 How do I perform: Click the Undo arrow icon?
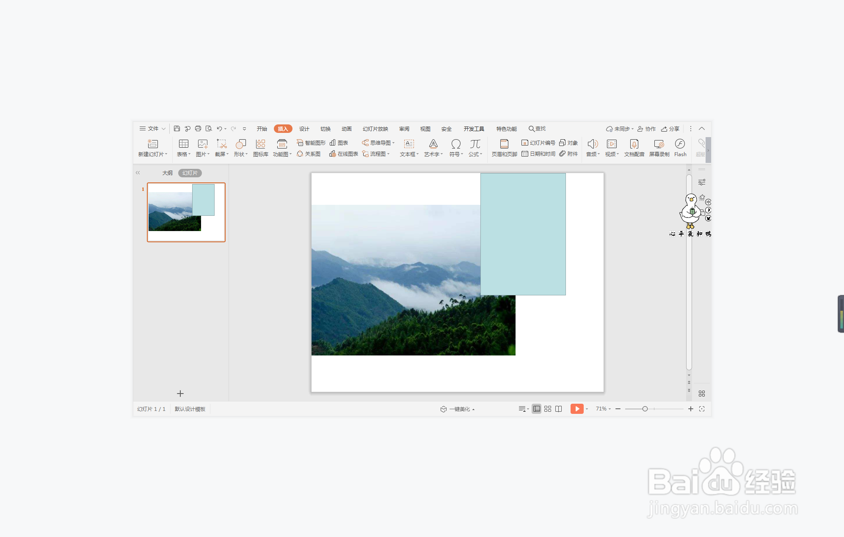tap(219, 129)
